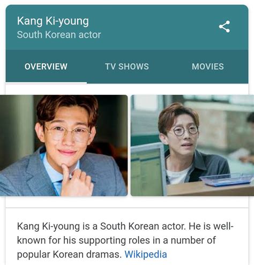Click the white underline beneath OVERVIEW

tap(46, 83)
